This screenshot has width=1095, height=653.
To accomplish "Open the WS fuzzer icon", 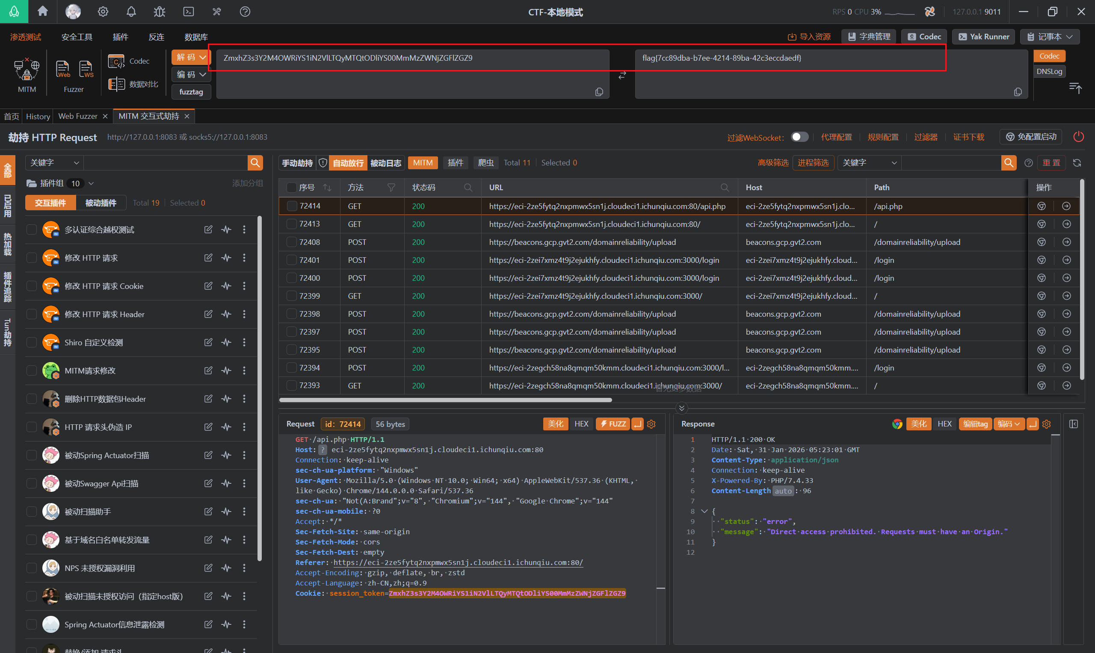I will [x=86, y=70].
